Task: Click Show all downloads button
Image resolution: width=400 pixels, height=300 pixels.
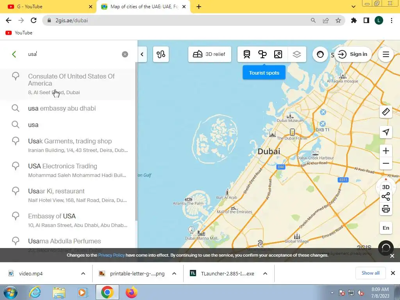Action: click(x=370, y=273)
